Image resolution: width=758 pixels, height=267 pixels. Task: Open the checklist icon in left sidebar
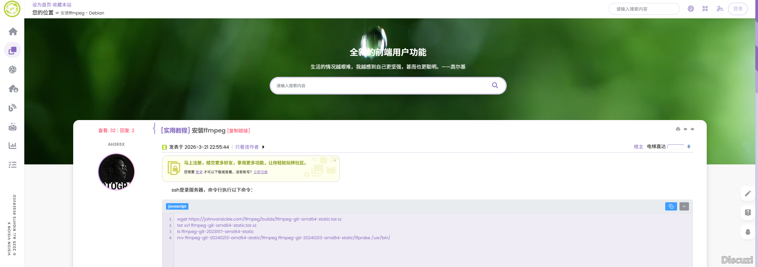pyautogui.click(x=12, y=165)
